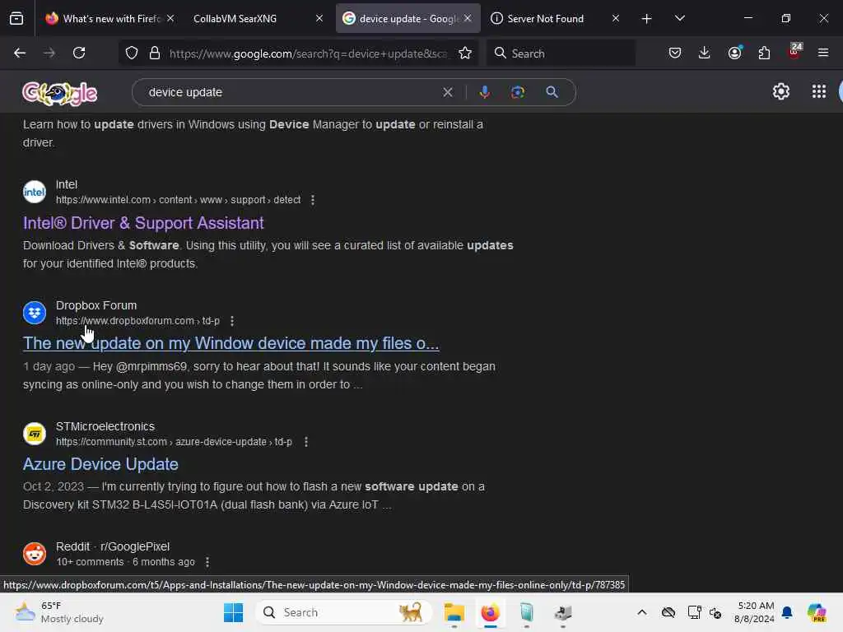Close the CollabVM SearXNG tab
Image resolution: width=843 pixels, height=632 pixels.
tap(319, 19)
